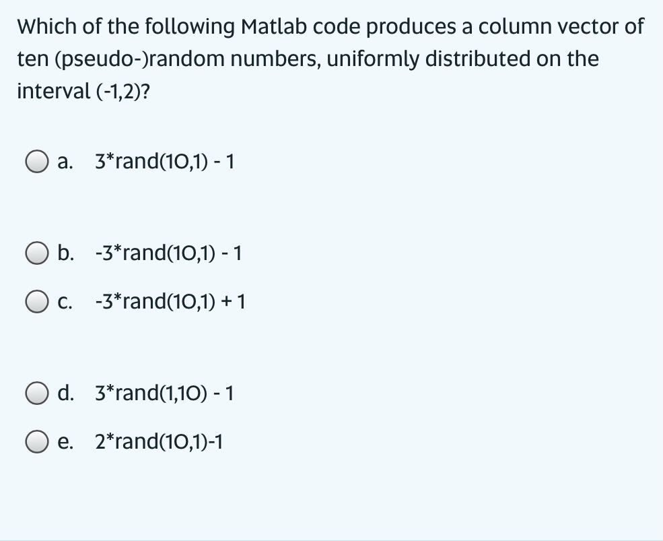Click the letter label "b."
The width and height of the screenshot is (663, 541).
(x=65, y=253)
